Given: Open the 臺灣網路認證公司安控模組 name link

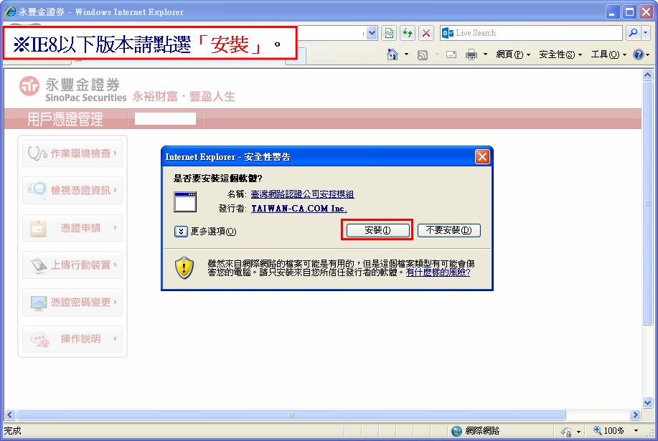Looking at the screenshot, I should 302,194.
